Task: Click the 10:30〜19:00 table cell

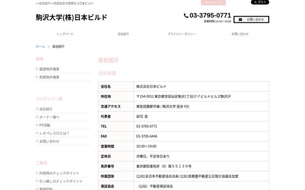Action: click(x=201, y=146)
